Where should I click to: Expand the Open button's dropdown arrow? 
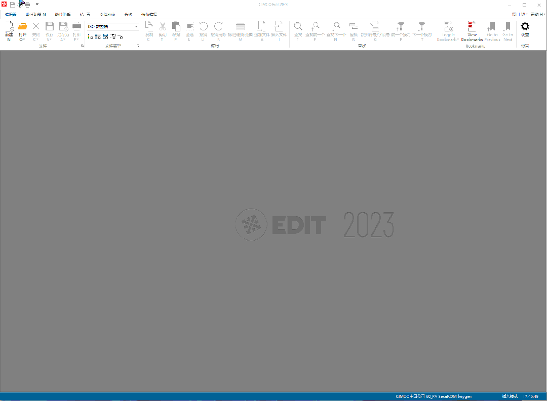click(24, 39)
